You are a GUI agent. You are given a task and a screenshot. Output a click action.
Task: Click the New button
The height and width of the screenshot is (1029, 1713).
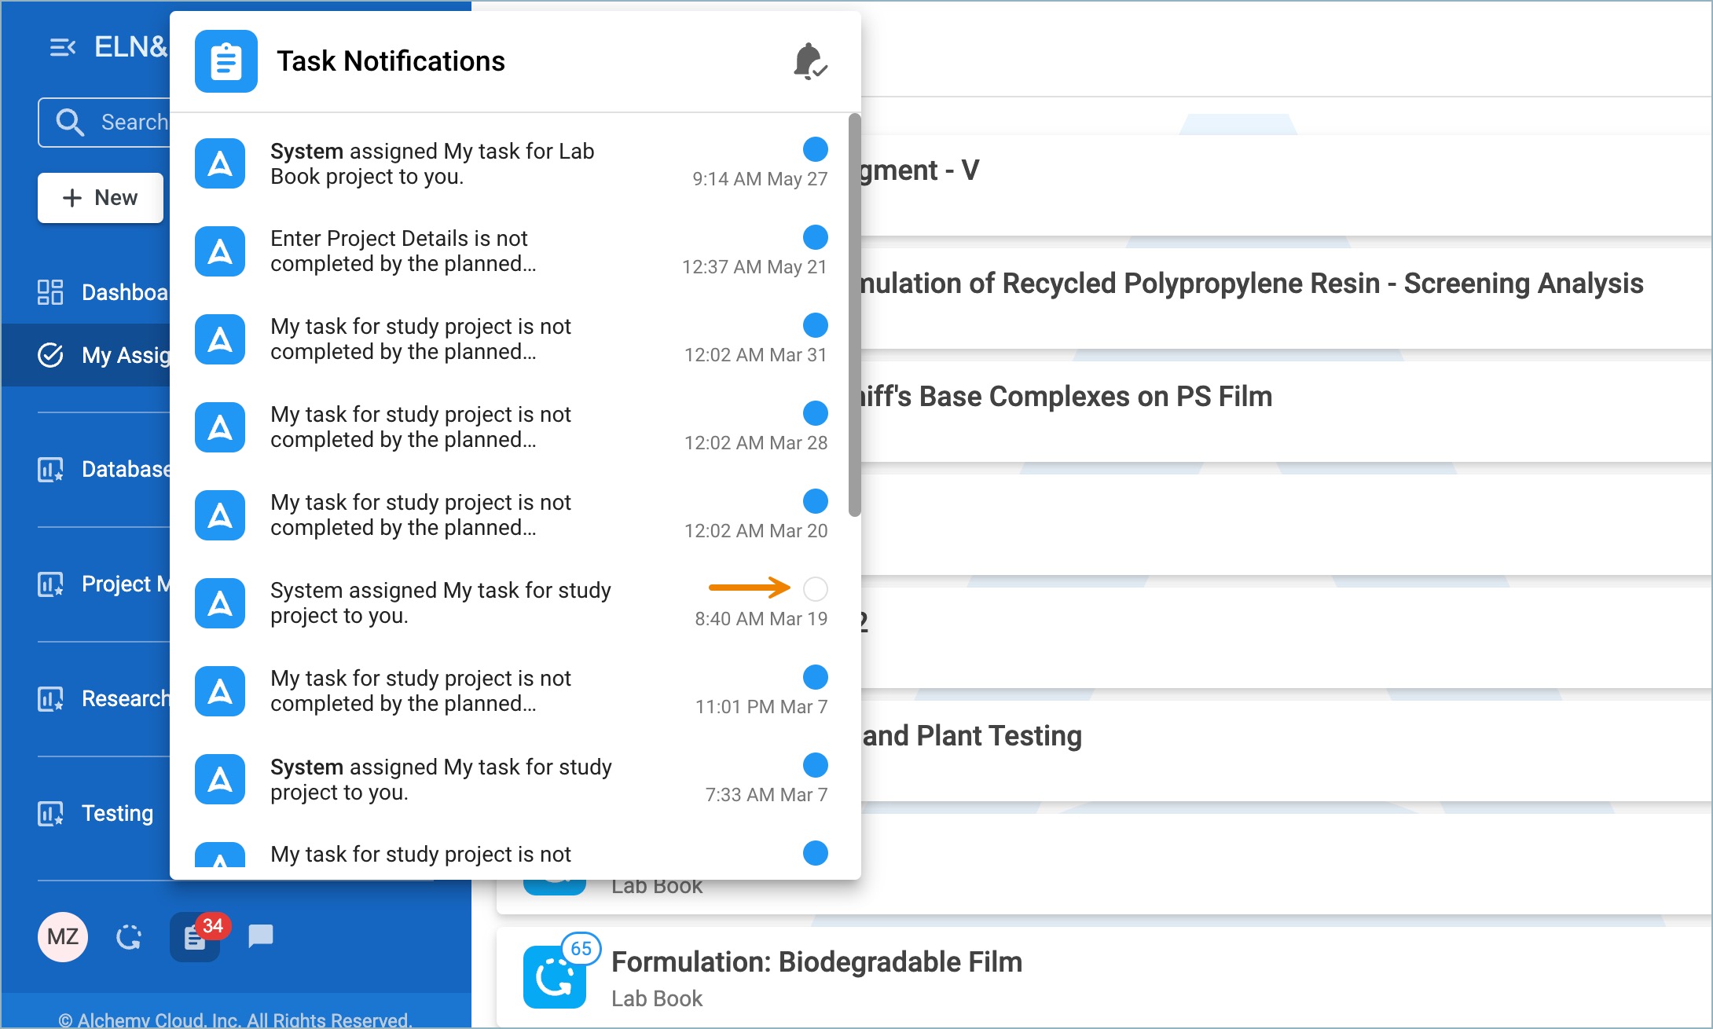pyautogui.click(x=101, y=198)
